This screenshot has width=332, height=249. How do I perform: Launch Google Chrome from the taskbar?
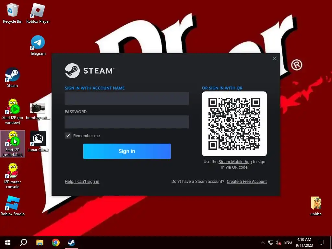[x=56, y=243]
